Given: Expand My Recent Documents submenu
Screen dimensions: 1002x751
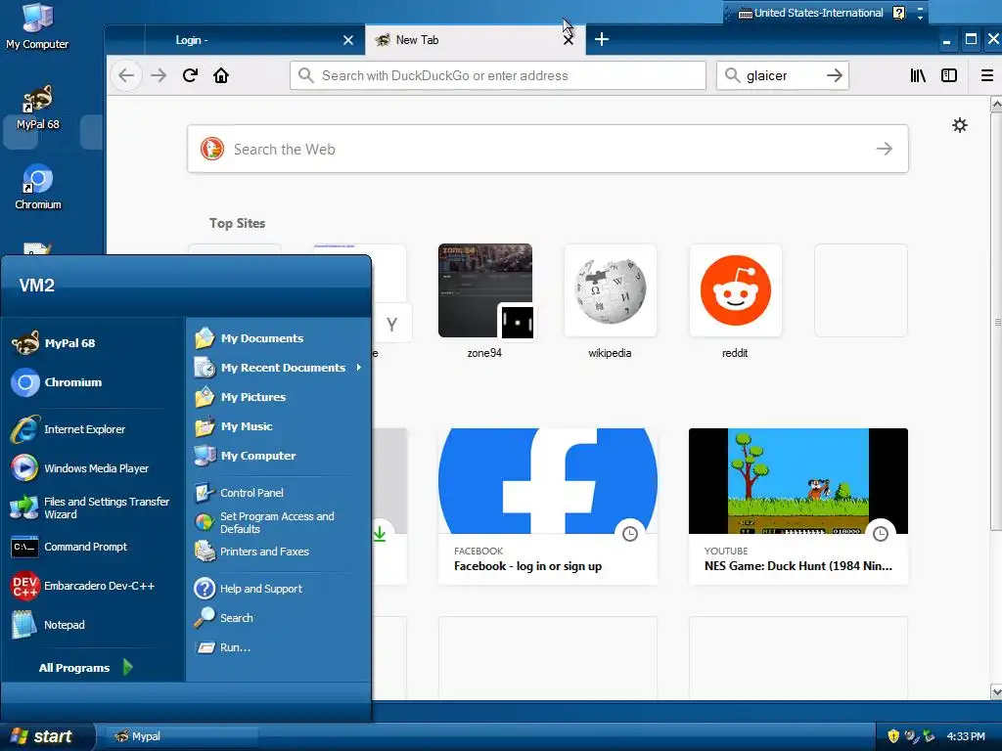Looking at the screenshot, I should coord(279,368).
